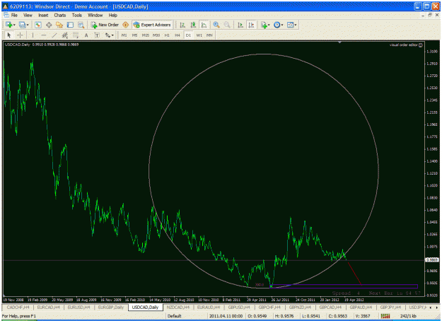The height and width of the screenshot is (321, 442).
Task: Draw a vertical line tool
Action: 33,35
